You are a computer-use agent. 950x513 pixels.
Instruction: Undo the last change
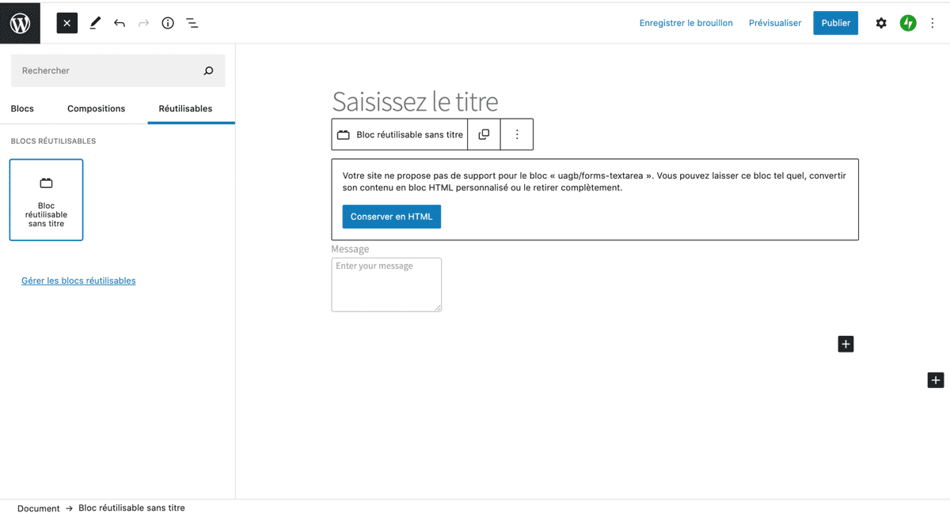click(120, 23)
